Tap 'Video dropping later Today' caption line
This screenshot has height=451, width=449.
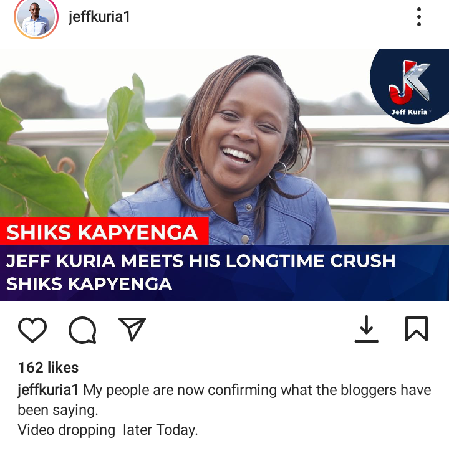108,430
